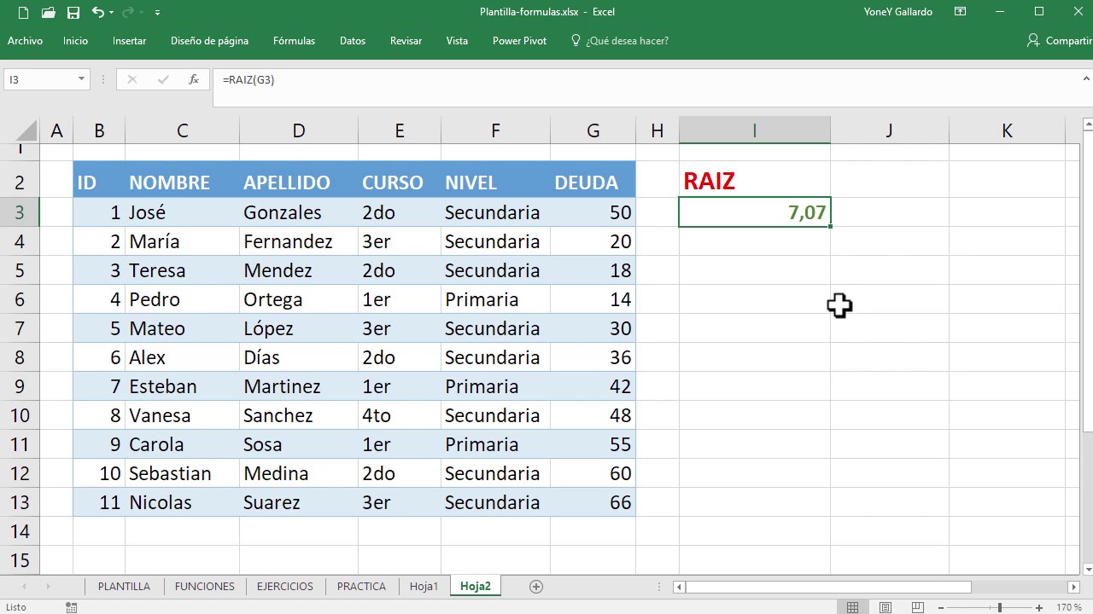
Task: Undo the last action
Action: pos(97,12)
